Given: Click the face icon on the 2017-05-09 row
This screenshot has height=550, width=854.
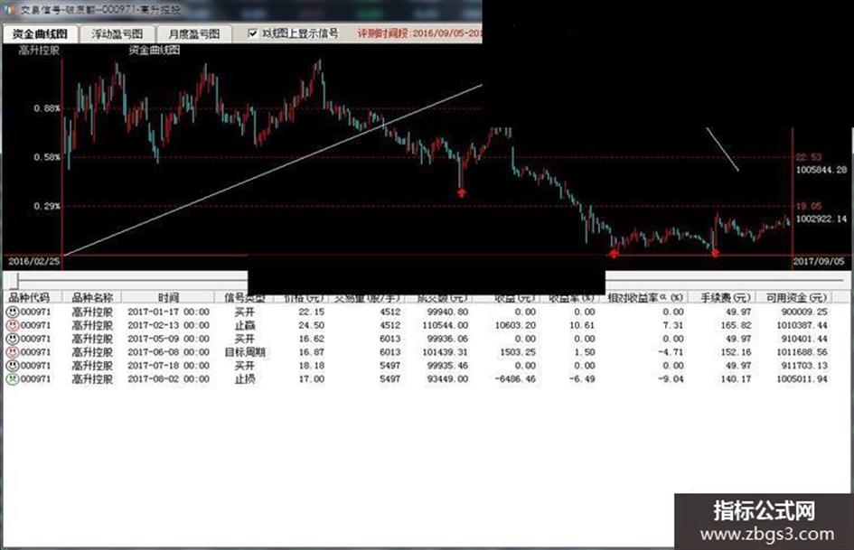Looking at the screenshot, I should pos(12,339).
